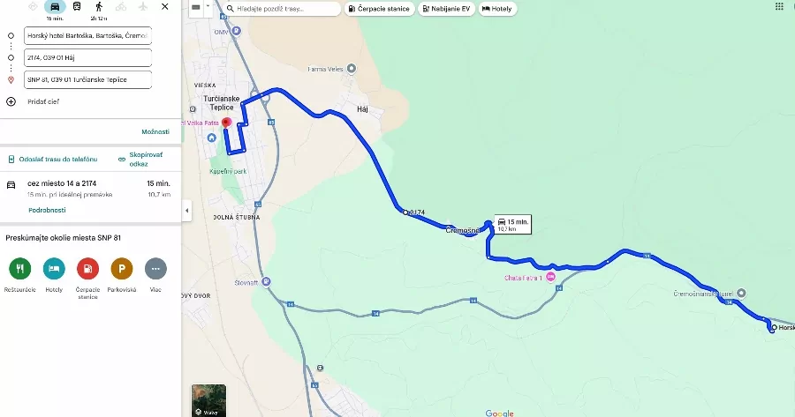The width and height of the screenshot is (795, 417).
Task: Edit the 2174, 039 01 Háj waypoint field
Action: [x=87, y=57]
